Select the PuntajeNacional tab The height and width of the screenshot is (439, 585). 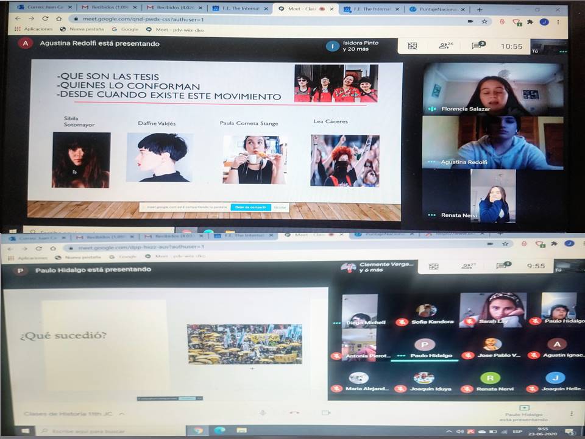(437, 9)
